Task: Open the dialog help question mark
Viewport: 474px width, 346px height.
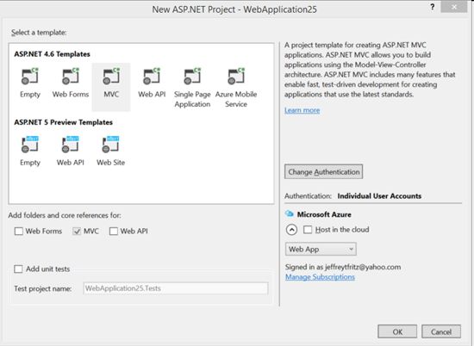Action: click(433, 7)
